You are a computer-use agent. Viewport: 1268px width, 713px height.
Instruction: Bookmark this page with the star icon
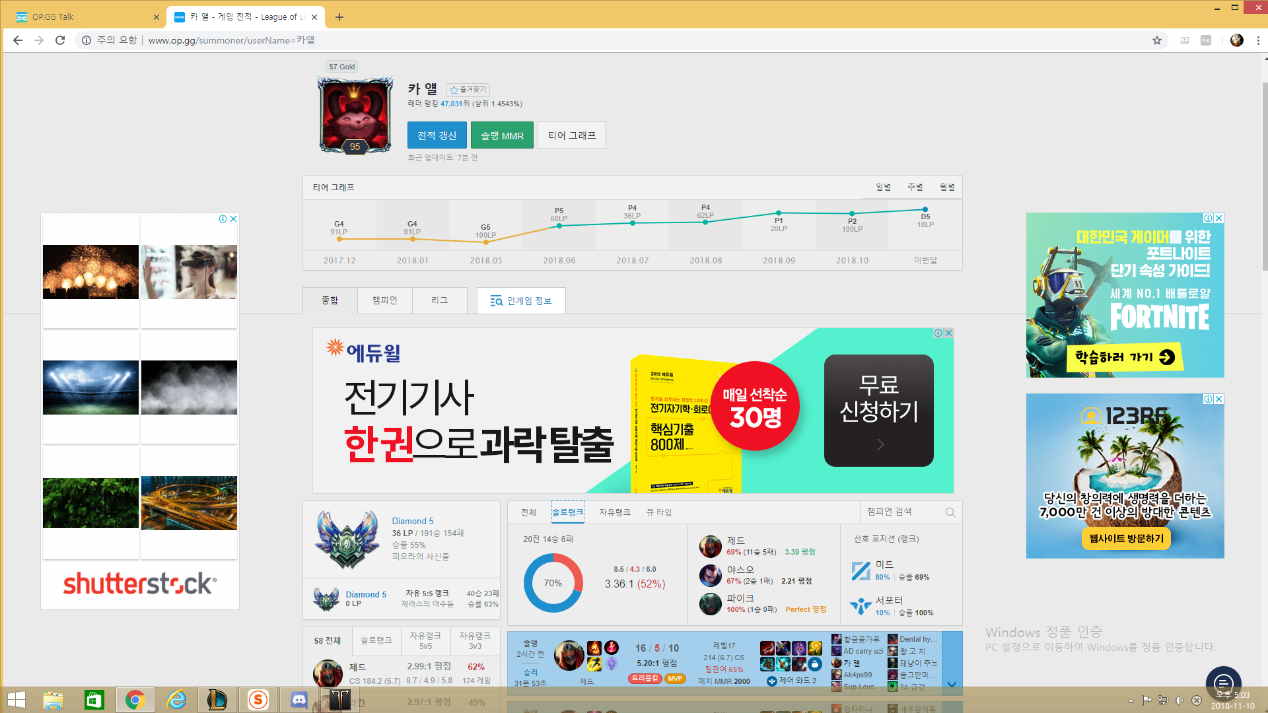coord(1156,40)
